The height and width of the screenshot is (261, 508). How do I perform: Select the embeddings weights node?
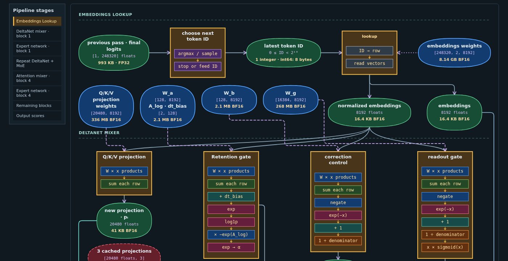[454, 53]
